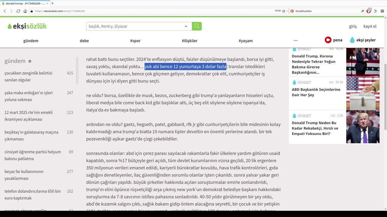
Task: Click the Trump at podium thumbnail image
Action: (363, 62)
